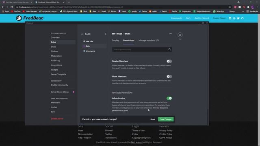Open the Permissions tab
This screenshot has width=260, height=146.
click(x=129, y=41)
